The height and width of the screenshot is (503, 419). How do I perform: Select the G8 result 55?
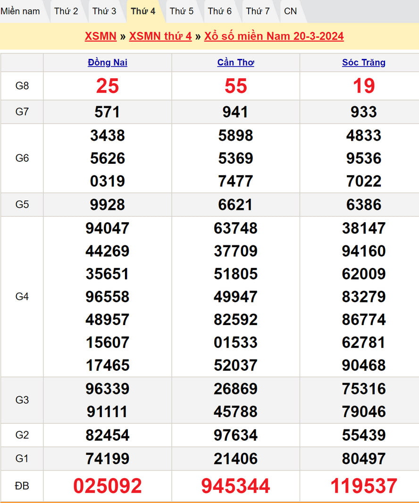[236, 86]
